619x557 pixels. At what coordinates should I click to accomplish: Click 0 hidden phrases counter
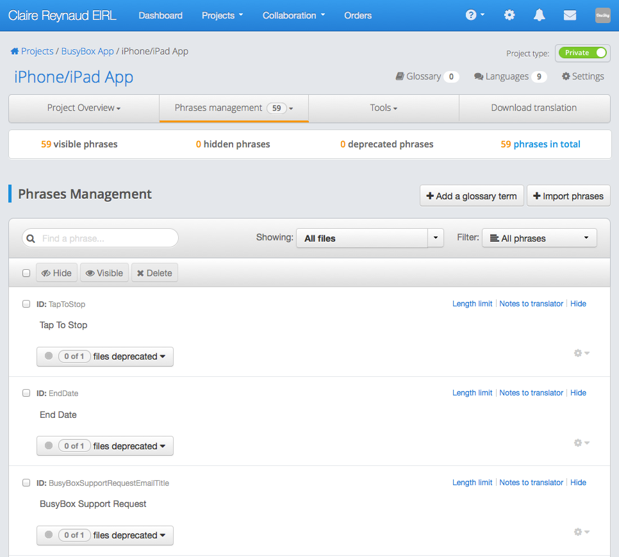pyautogui.click(x=233, y=144)
